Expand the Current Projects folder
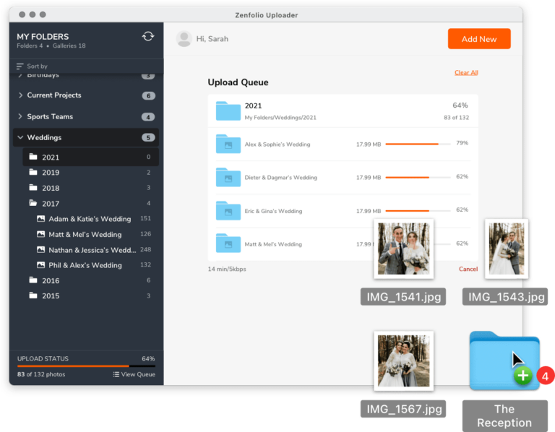555x432 pixels. (20, 95)
